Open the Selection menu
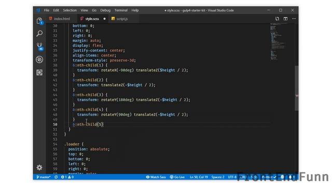This screenshot has width=332, height=187. coord(70,10)
